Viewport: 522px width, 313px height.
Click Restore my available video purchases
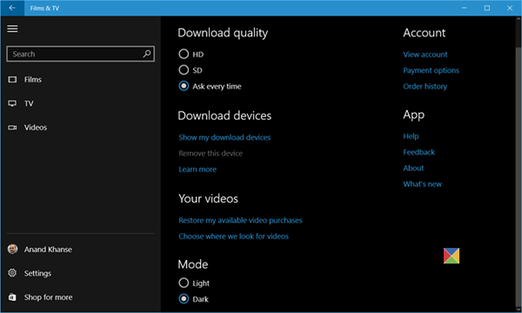[x=240, y=220]
